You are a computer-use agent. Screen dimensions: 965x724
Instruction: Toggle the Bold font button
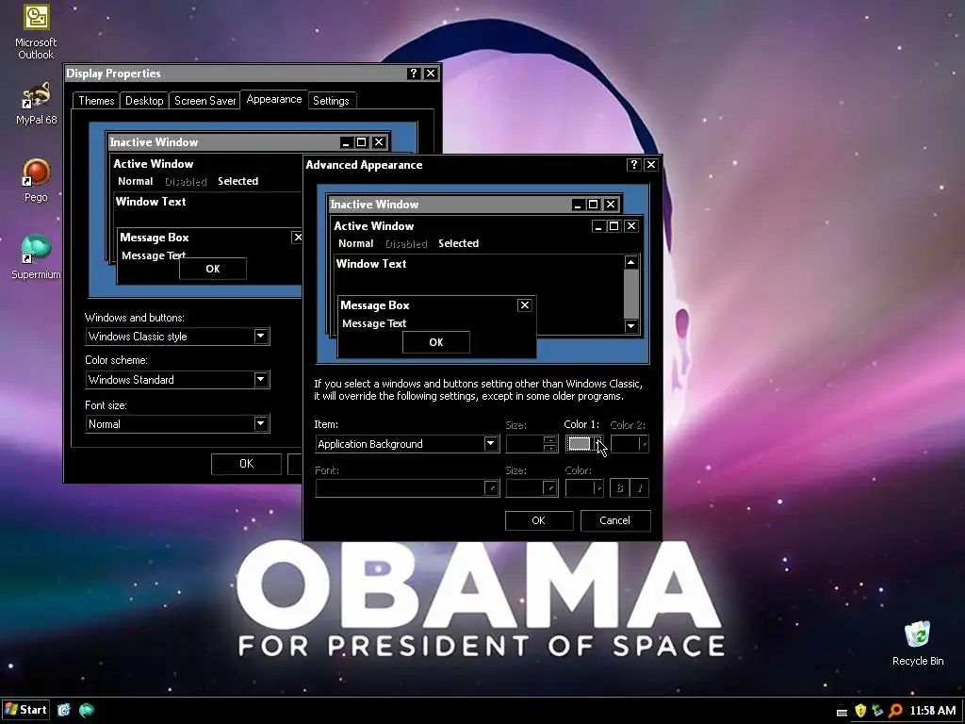[619, 488]
